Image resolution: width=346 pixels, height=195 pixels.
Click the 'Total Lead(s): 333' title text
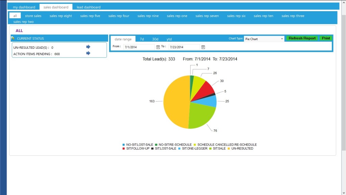(x=159, y=59)
